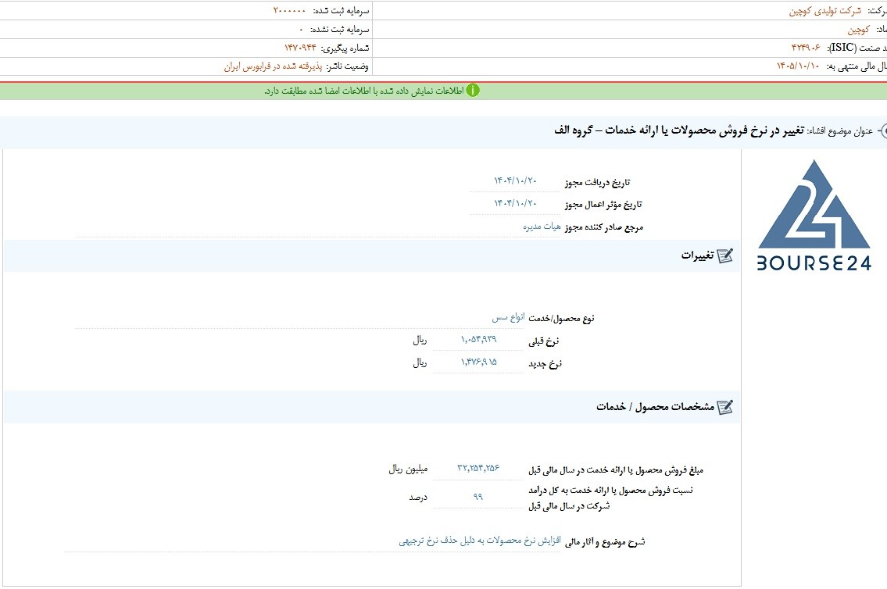Click the date value next to تاریخ دریافت مجوز
The width and height of the screenshot is (887, 589).
coord(515,181)
